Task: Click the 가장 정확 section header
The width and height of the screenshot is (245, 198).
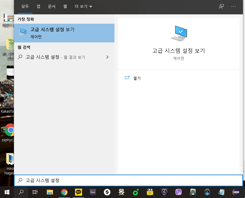Action: (26, 19)
